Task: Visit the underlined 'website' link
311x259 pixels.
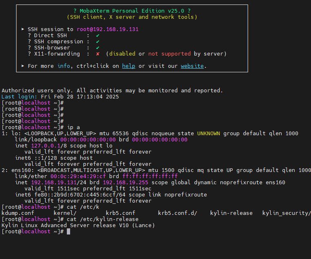Action: tap(192, 66)
